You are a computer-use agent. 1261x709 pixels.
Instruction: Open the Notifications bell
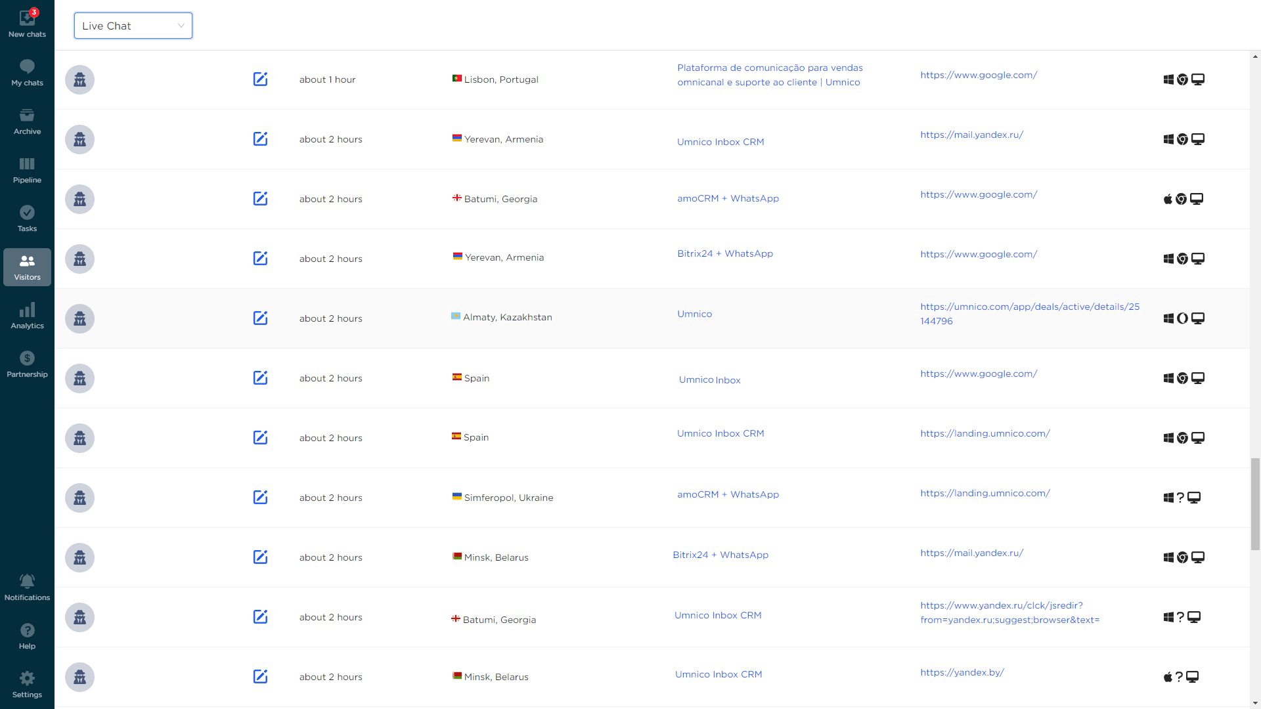pyautogui.click(x=27, y=588)
